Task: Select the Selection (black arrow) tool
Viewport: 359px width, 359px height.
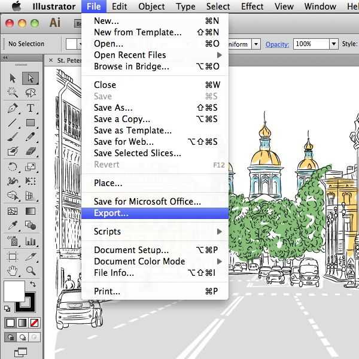Action: (x=13, y=78)
